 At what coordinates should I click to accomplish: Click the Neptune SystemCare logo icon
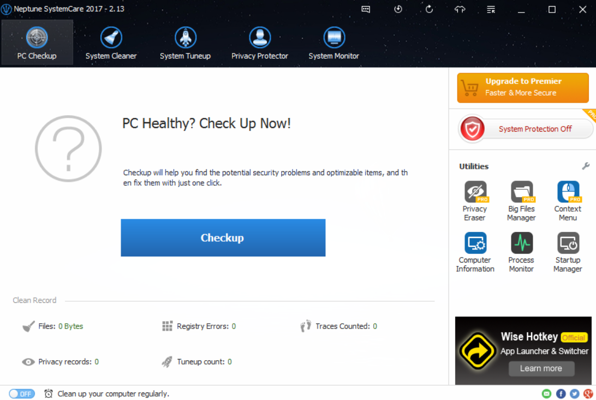coord(6,9)
